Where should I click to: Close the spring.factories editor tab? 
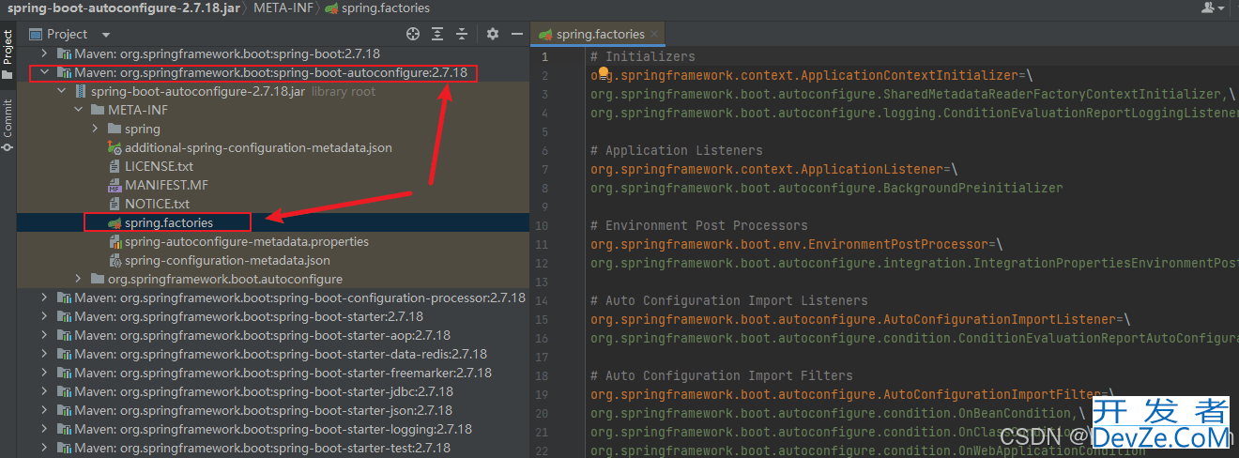(653, 34)
